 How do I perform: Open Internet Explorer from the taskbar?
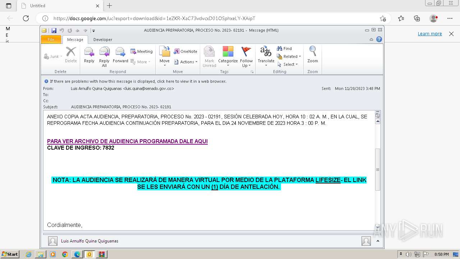tap(29, 254)
